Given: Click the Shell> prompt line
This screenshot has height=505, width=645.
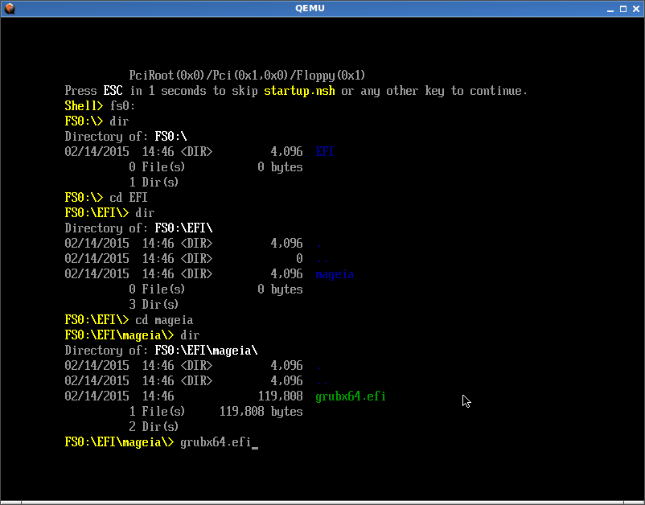Looking at the screenshot, I should click(x=84, y=106).
